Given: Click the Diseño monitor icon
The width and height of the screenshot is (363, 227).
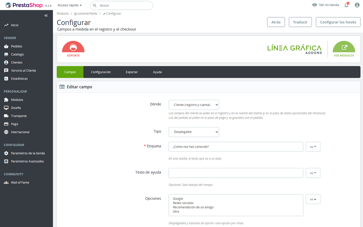Looking at the screenshot, I should pos(6,108).
